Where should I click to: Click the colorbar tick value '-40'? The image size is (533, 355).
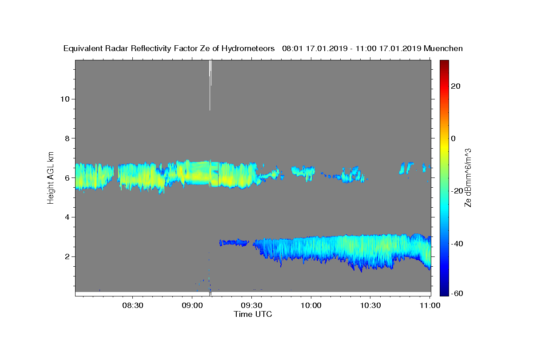coord(457,243)
